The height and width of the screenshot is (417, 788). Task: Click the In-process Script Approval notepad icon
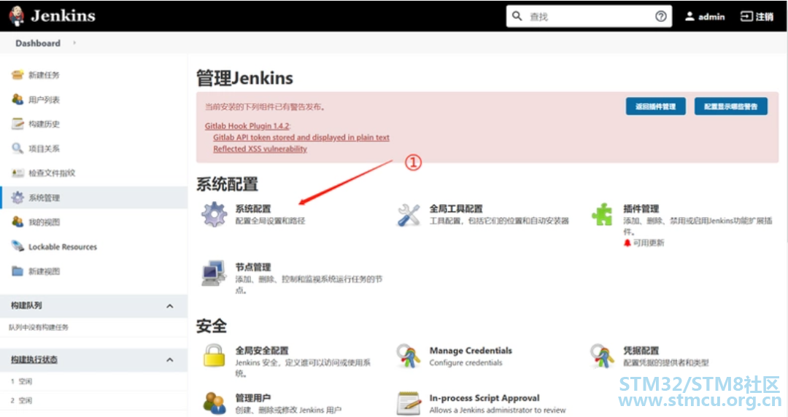coord(409,403)
